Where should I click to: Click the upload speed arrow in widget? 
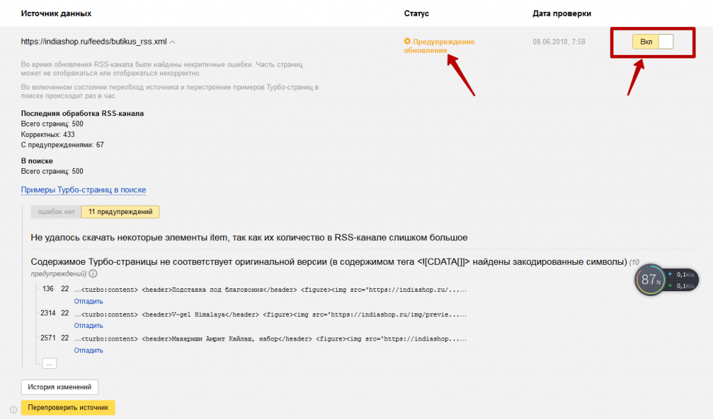pyautogui.click(x=670, y=274)
